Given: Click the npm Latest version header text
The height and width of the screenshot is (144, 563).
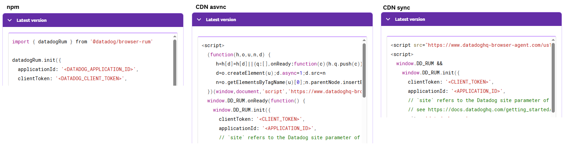Looking at the screenshot, I should 32,20.
